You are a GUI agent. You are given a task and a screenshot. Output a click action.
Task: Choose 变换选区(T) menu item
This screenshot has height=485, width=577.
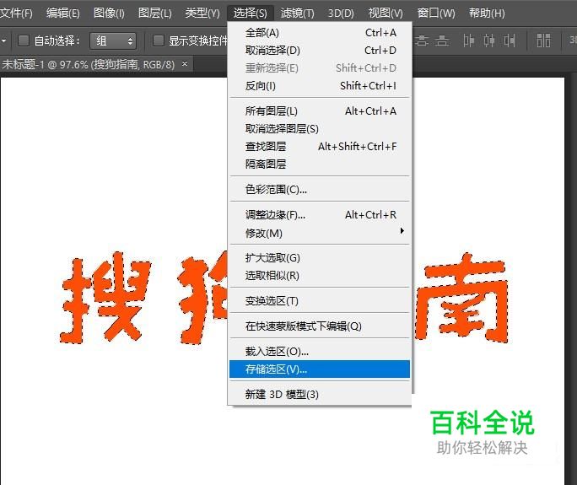[x=320, y=301]
